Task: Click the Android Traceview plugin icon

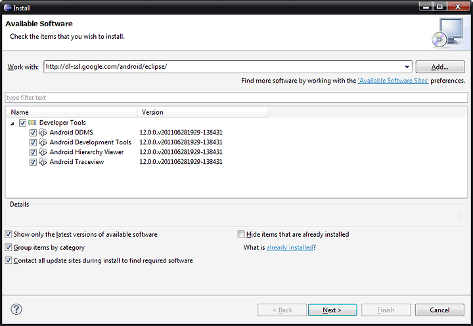Action: [43, 162]
